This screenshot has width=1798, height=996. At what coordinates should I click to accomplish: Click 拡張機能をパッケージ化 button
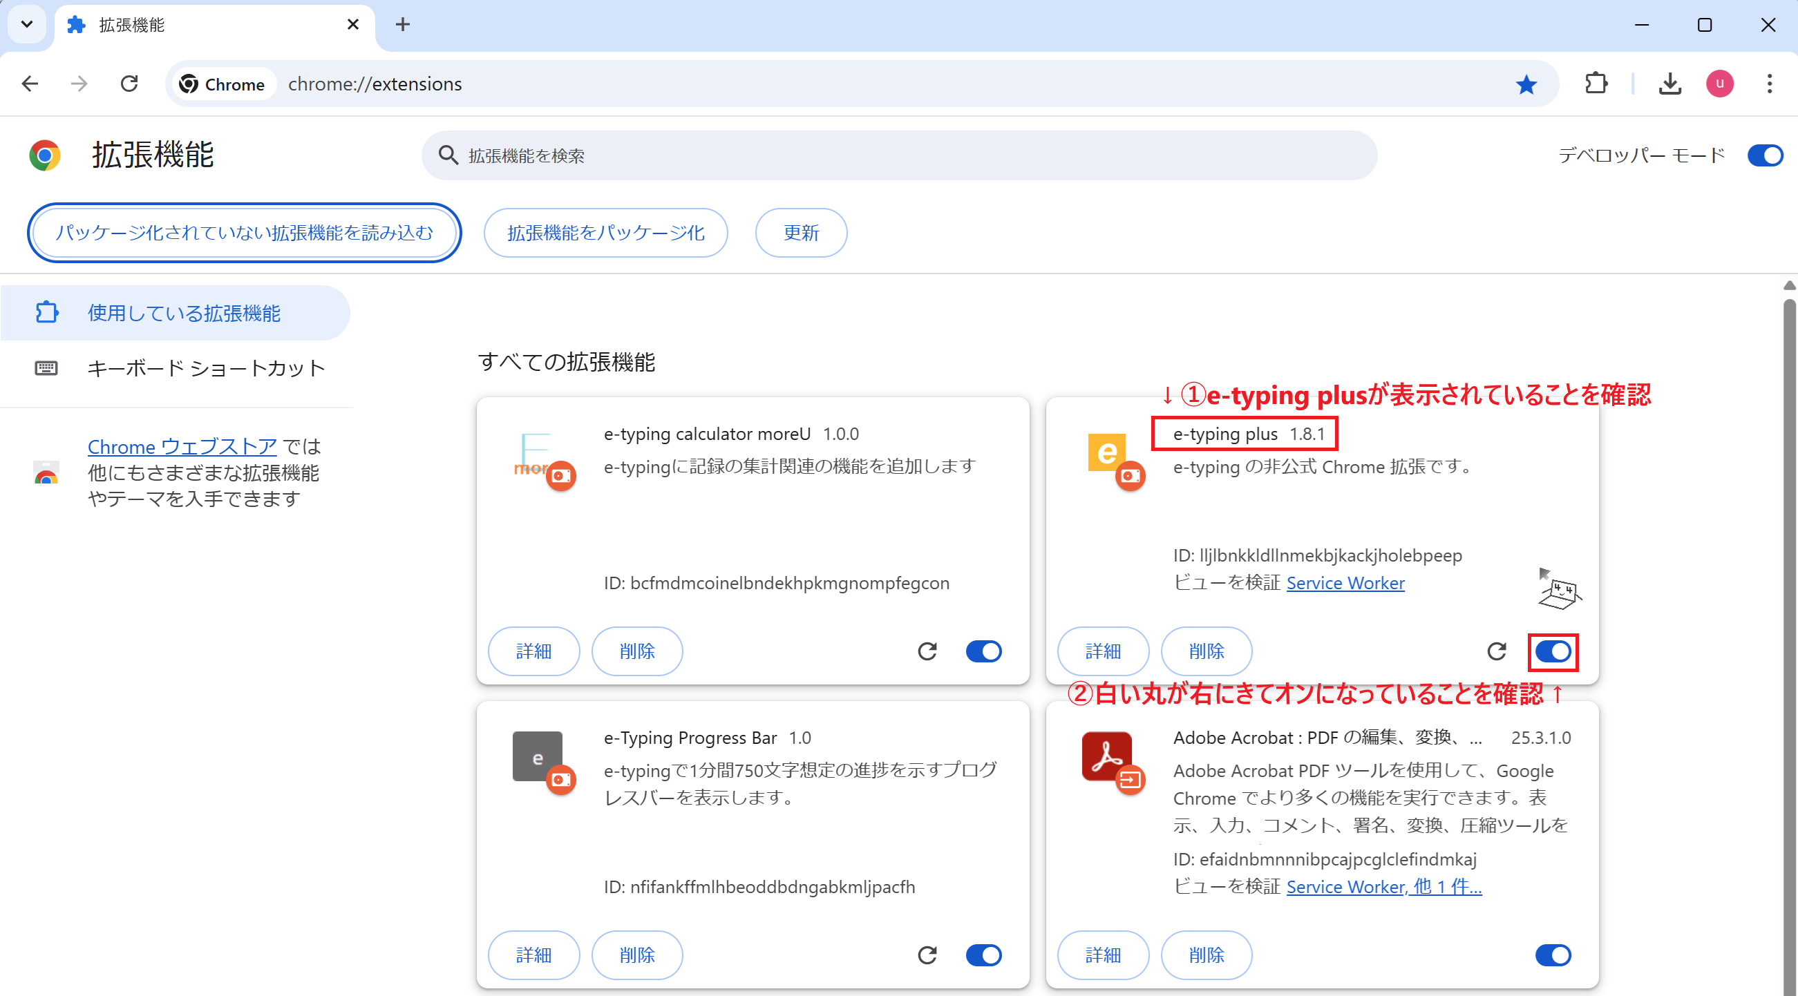point(606,233)
